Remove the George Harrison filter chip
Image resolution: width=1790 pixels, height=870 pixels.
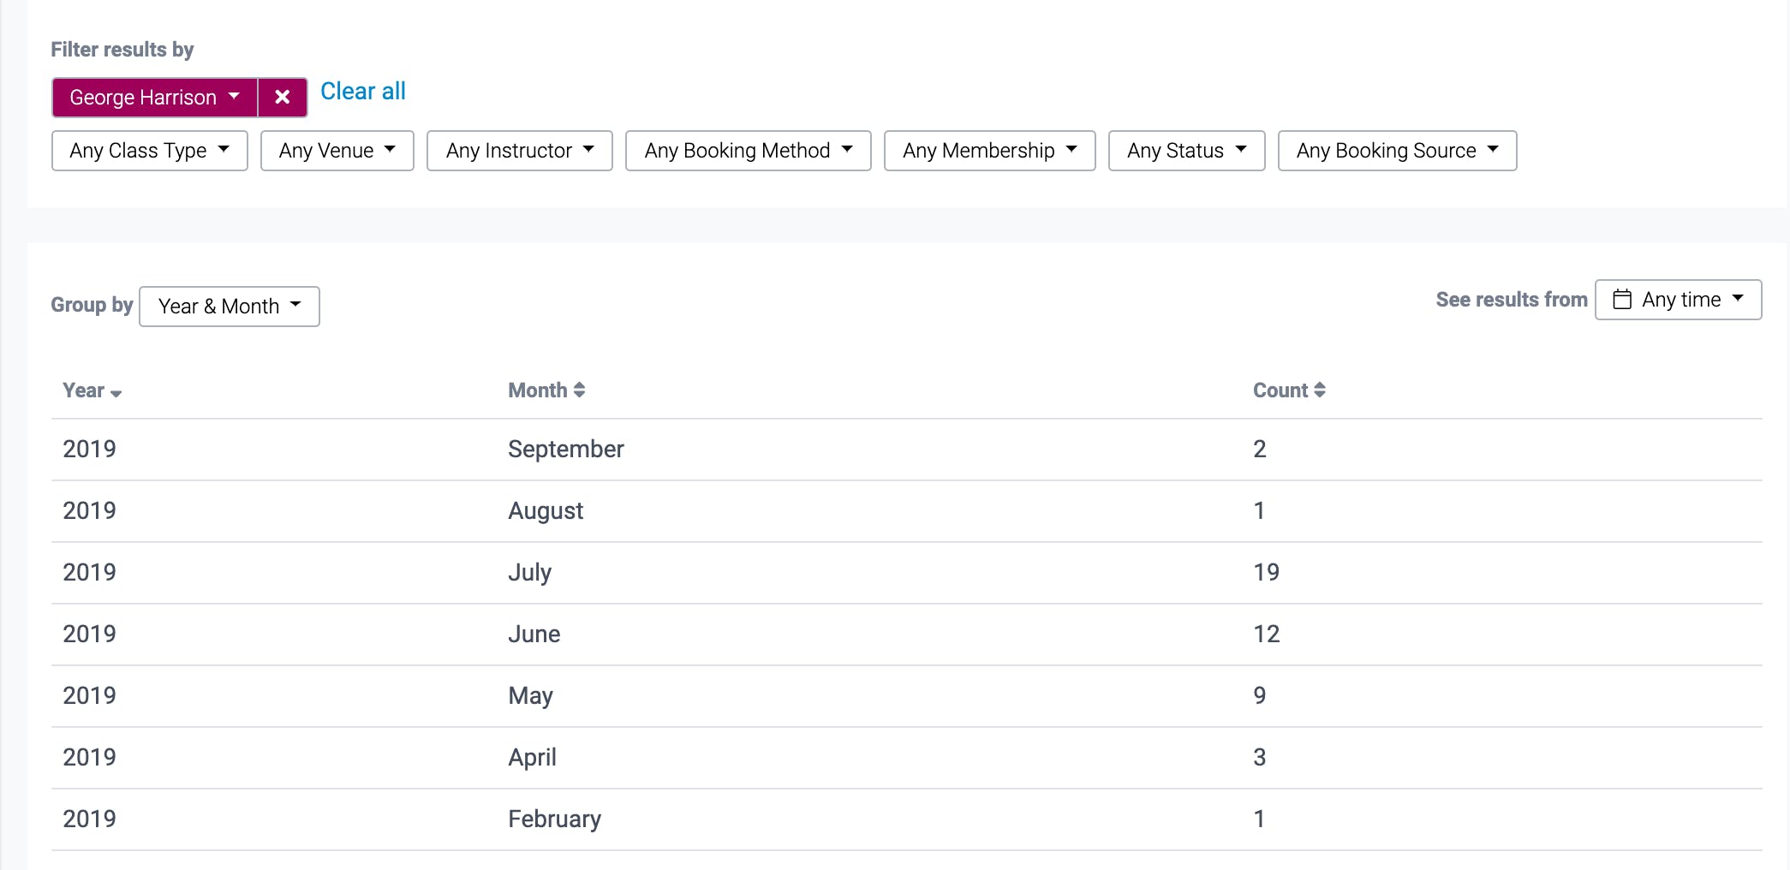(x=283, y=97)
